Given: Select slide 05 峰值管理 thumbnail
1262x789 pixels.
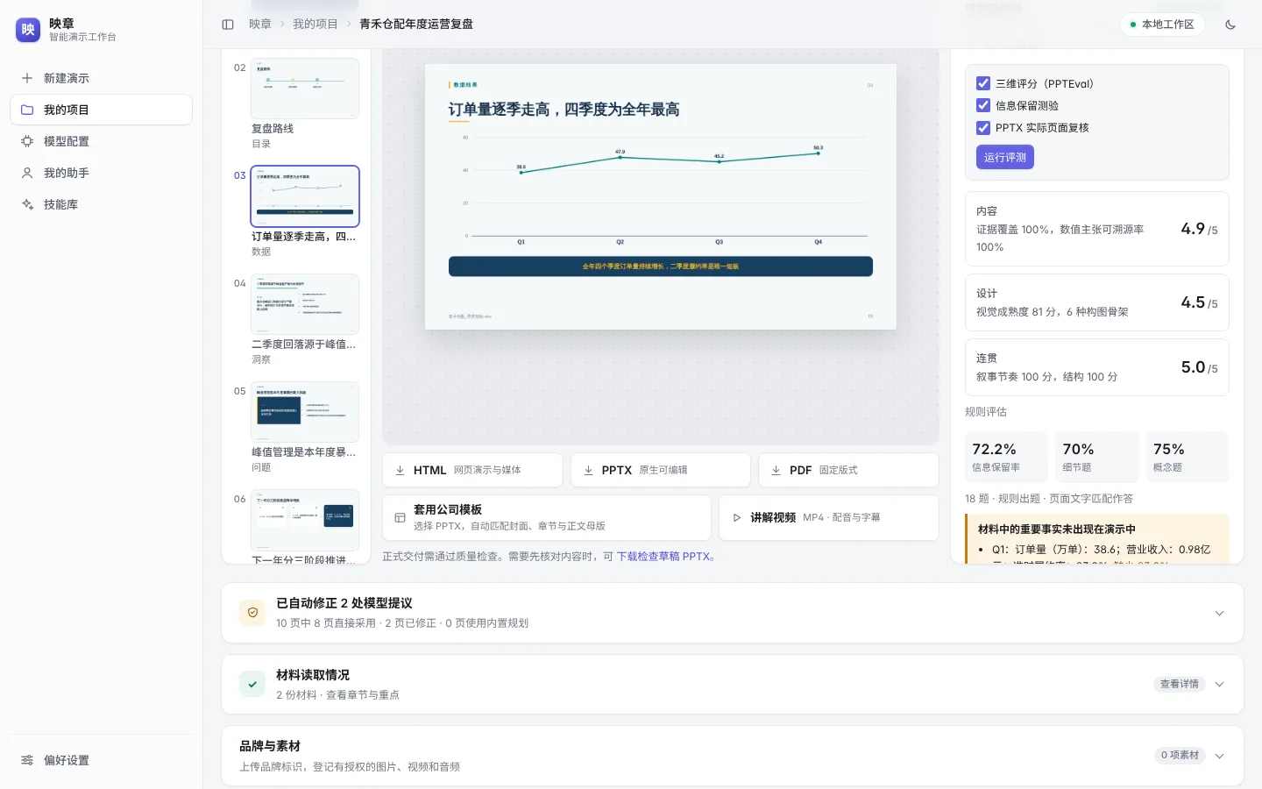Looking at the screenshot, I should [x=305, y=412].
